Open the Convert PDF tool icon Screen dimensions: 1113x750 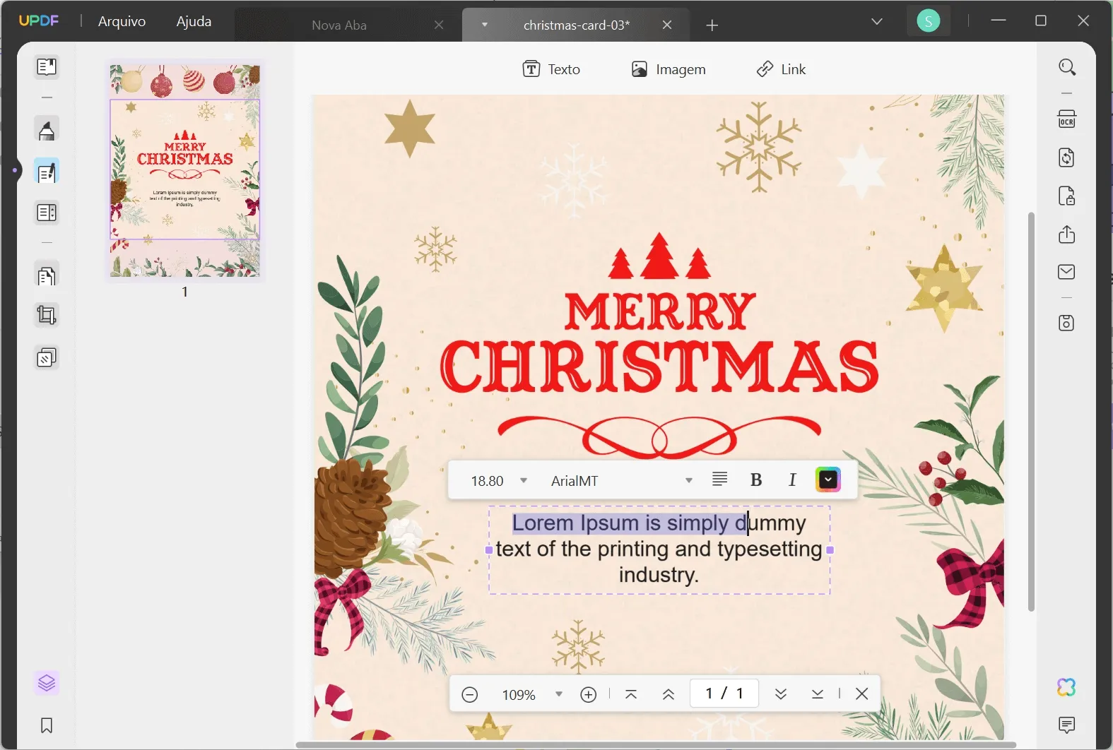click(1067, 157)
